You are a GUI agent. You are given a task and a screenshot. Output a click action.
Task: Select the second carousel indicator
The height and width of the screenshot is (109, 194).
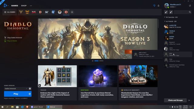[101, 61]
